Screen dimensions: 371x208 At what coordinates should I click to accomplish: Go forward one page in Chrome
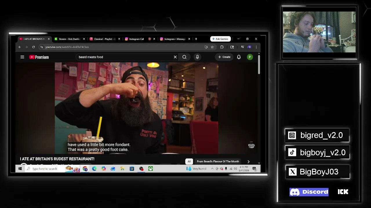(26, 47)
